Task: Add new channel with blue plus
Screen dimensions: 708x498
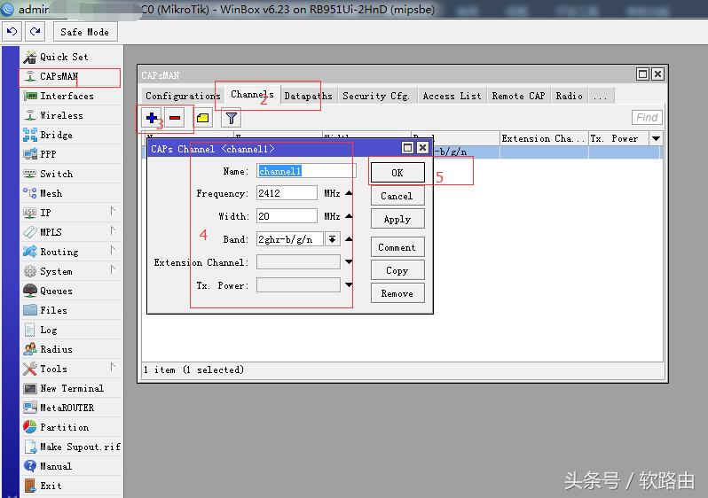Action: (152, 118)
